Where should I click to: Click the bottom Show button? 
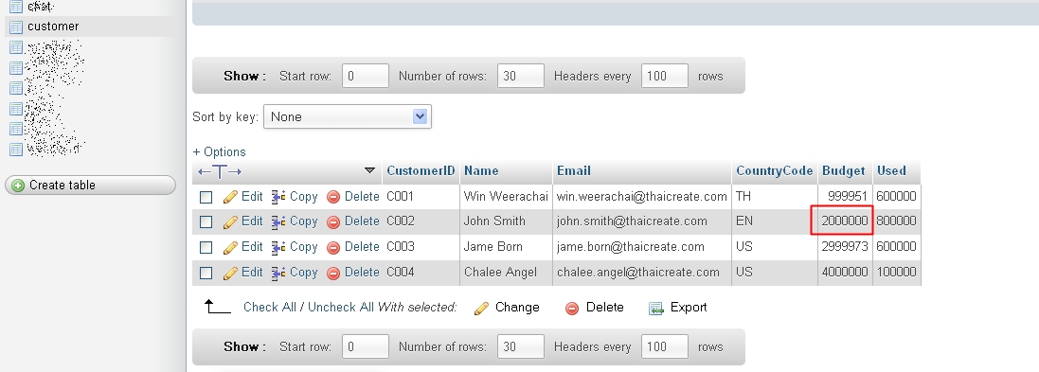pos(244,346)
